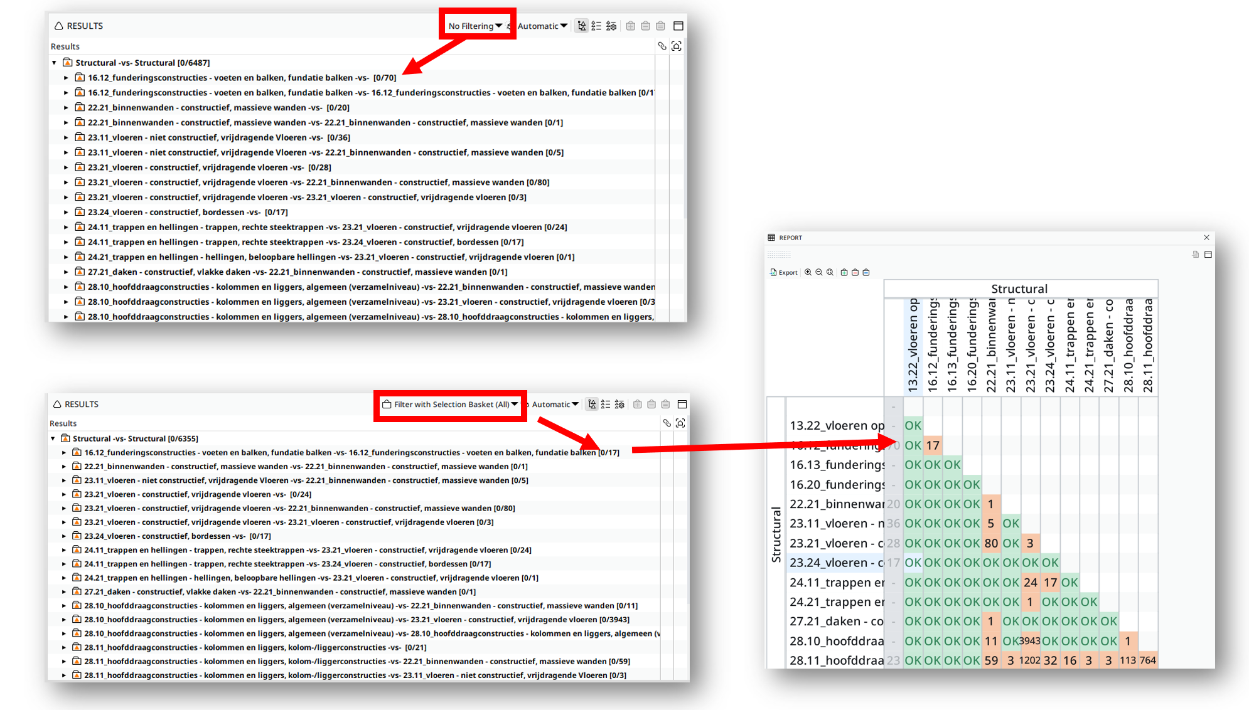Click matrix cell 113 in 28.11 row
Viewport: 1249px width, 710px height.
[1128, 660]
